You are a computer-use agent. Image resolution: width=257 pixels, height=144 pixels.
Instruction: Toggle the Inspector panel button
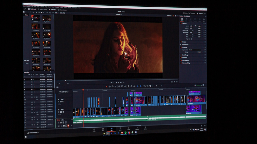[x=199, y=13]
